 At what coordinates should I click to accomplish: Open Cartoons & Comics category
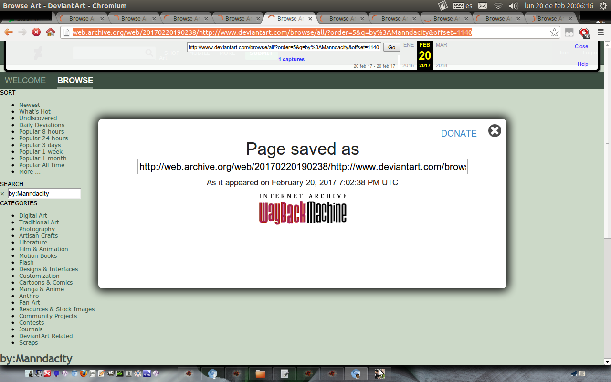(46, 283)
